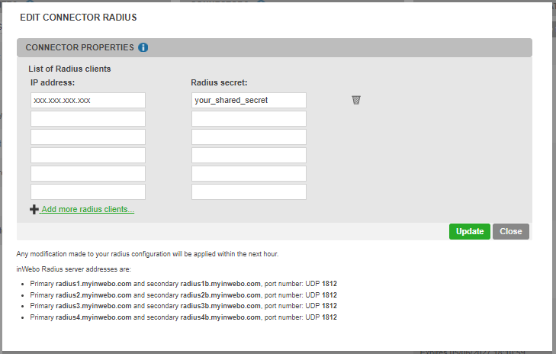The width and height of the screenshot is (556, 354).
Task: Focus the last row Radius secret field
Action: point(249,191)
